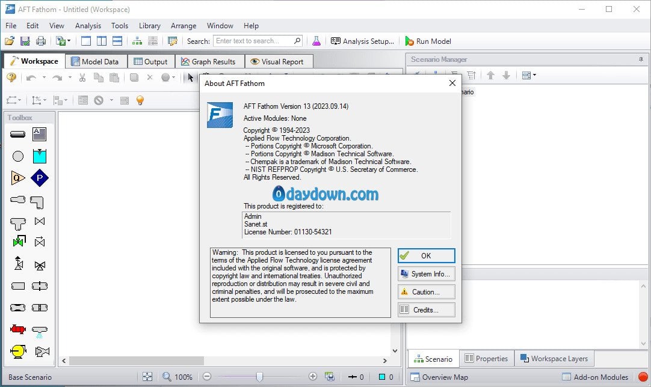View Credits in the About dialog
The image size is (651, 387).
pos(427,310)
